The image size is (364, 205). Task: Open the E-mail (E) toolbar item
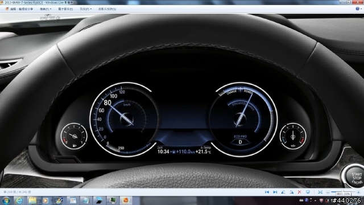(x=65, y=9)
